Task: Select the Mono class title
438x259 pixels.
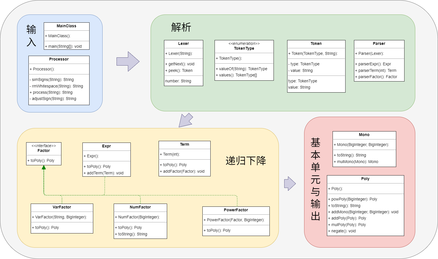Action: [x=364, y=135]
